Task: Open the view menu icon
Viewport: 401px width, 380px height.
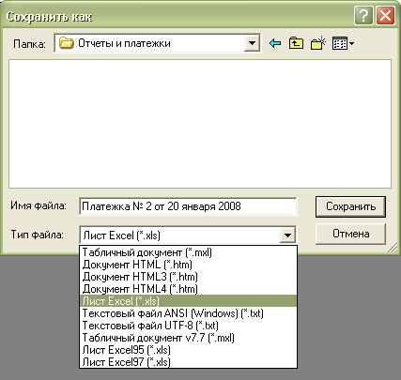Action: pos(343,43)
